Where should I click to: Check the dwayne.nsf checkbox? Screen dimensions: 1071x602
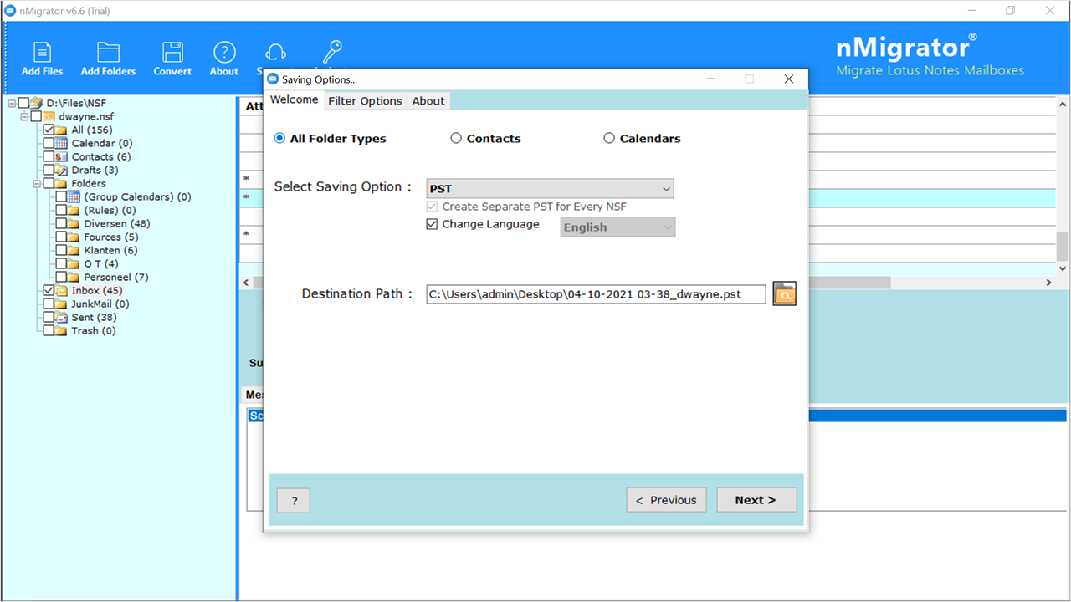point(36,116)
